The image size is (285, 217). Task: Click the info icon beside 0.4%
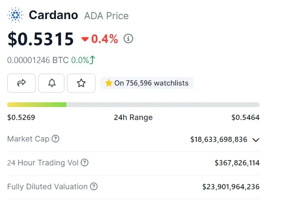(x=128, y=39)
